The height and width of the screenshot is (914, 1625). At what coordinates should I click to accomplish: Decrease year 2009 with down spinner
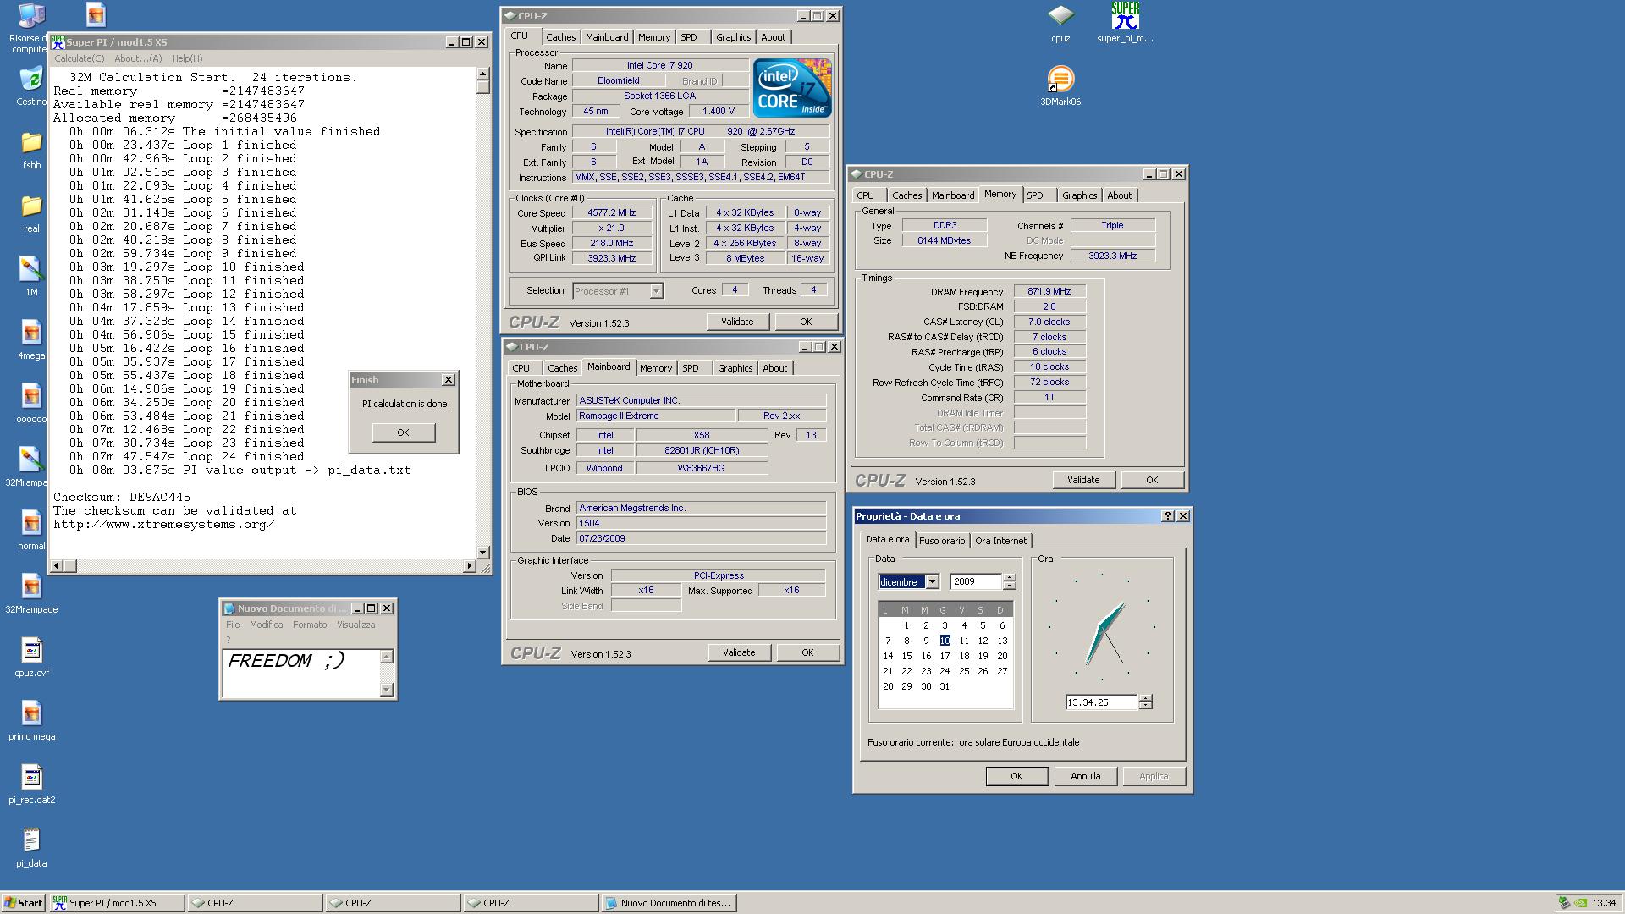click(1009, 586)
